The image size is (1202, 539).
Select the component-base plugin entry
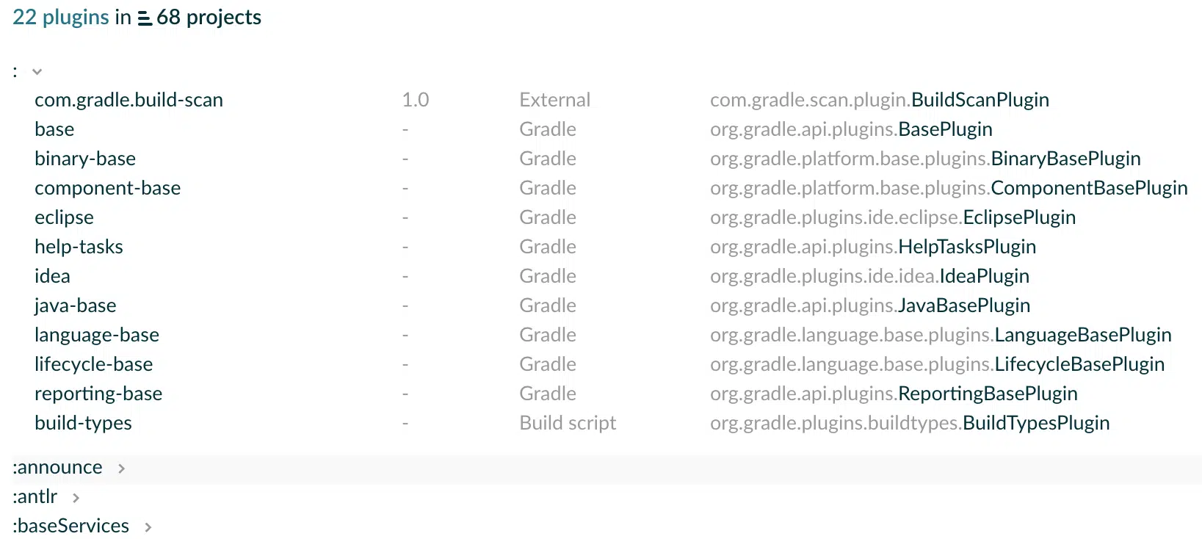pos(107,188)
